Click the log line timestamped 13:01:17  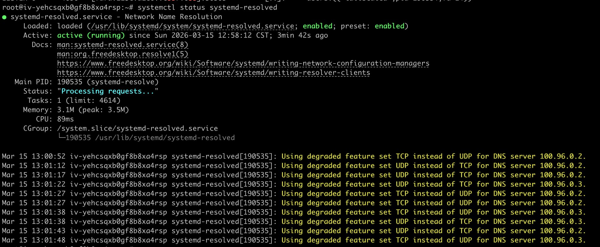click(294, 175)
